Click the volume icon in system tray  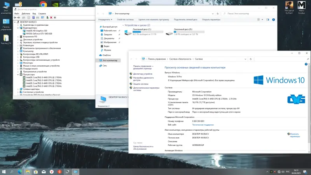tap(283, 172)
